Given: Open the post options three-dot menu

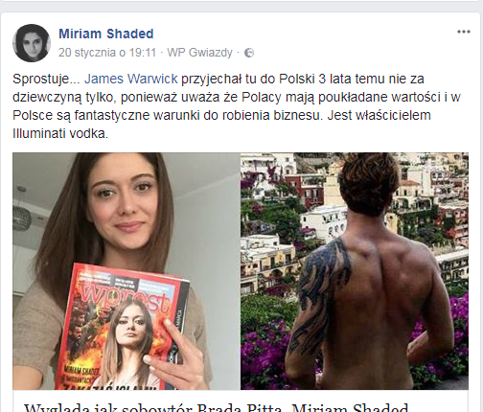Looking at the screenshot, I should coord(463,32).
